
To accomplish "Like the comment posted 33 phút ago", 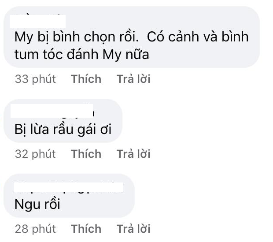I will [86, 79].
